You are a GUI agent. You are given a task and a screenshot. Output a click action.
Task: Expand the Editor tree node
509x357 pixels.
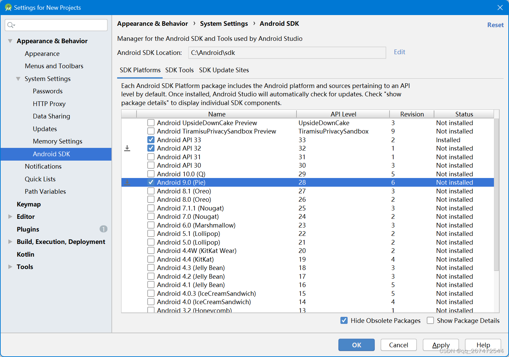point(10,216)
